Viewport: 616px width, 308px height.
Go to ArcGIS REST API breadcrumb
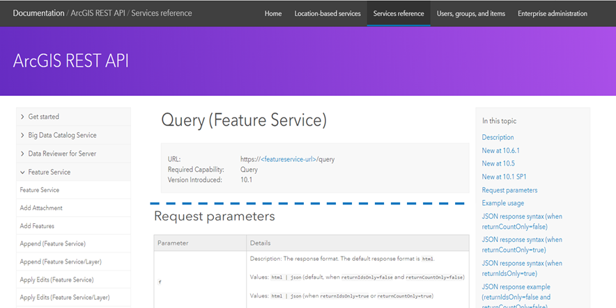click(98, 13)
